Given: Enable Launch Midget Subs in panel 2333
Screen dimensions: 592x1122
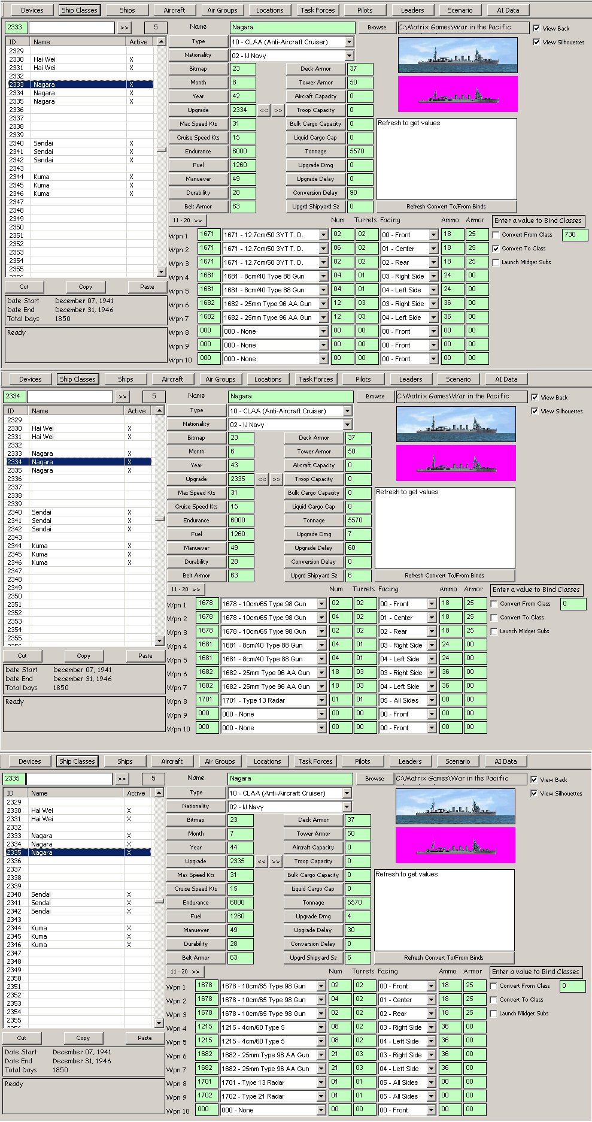Looking at the screenshot, I should point(496,262).
